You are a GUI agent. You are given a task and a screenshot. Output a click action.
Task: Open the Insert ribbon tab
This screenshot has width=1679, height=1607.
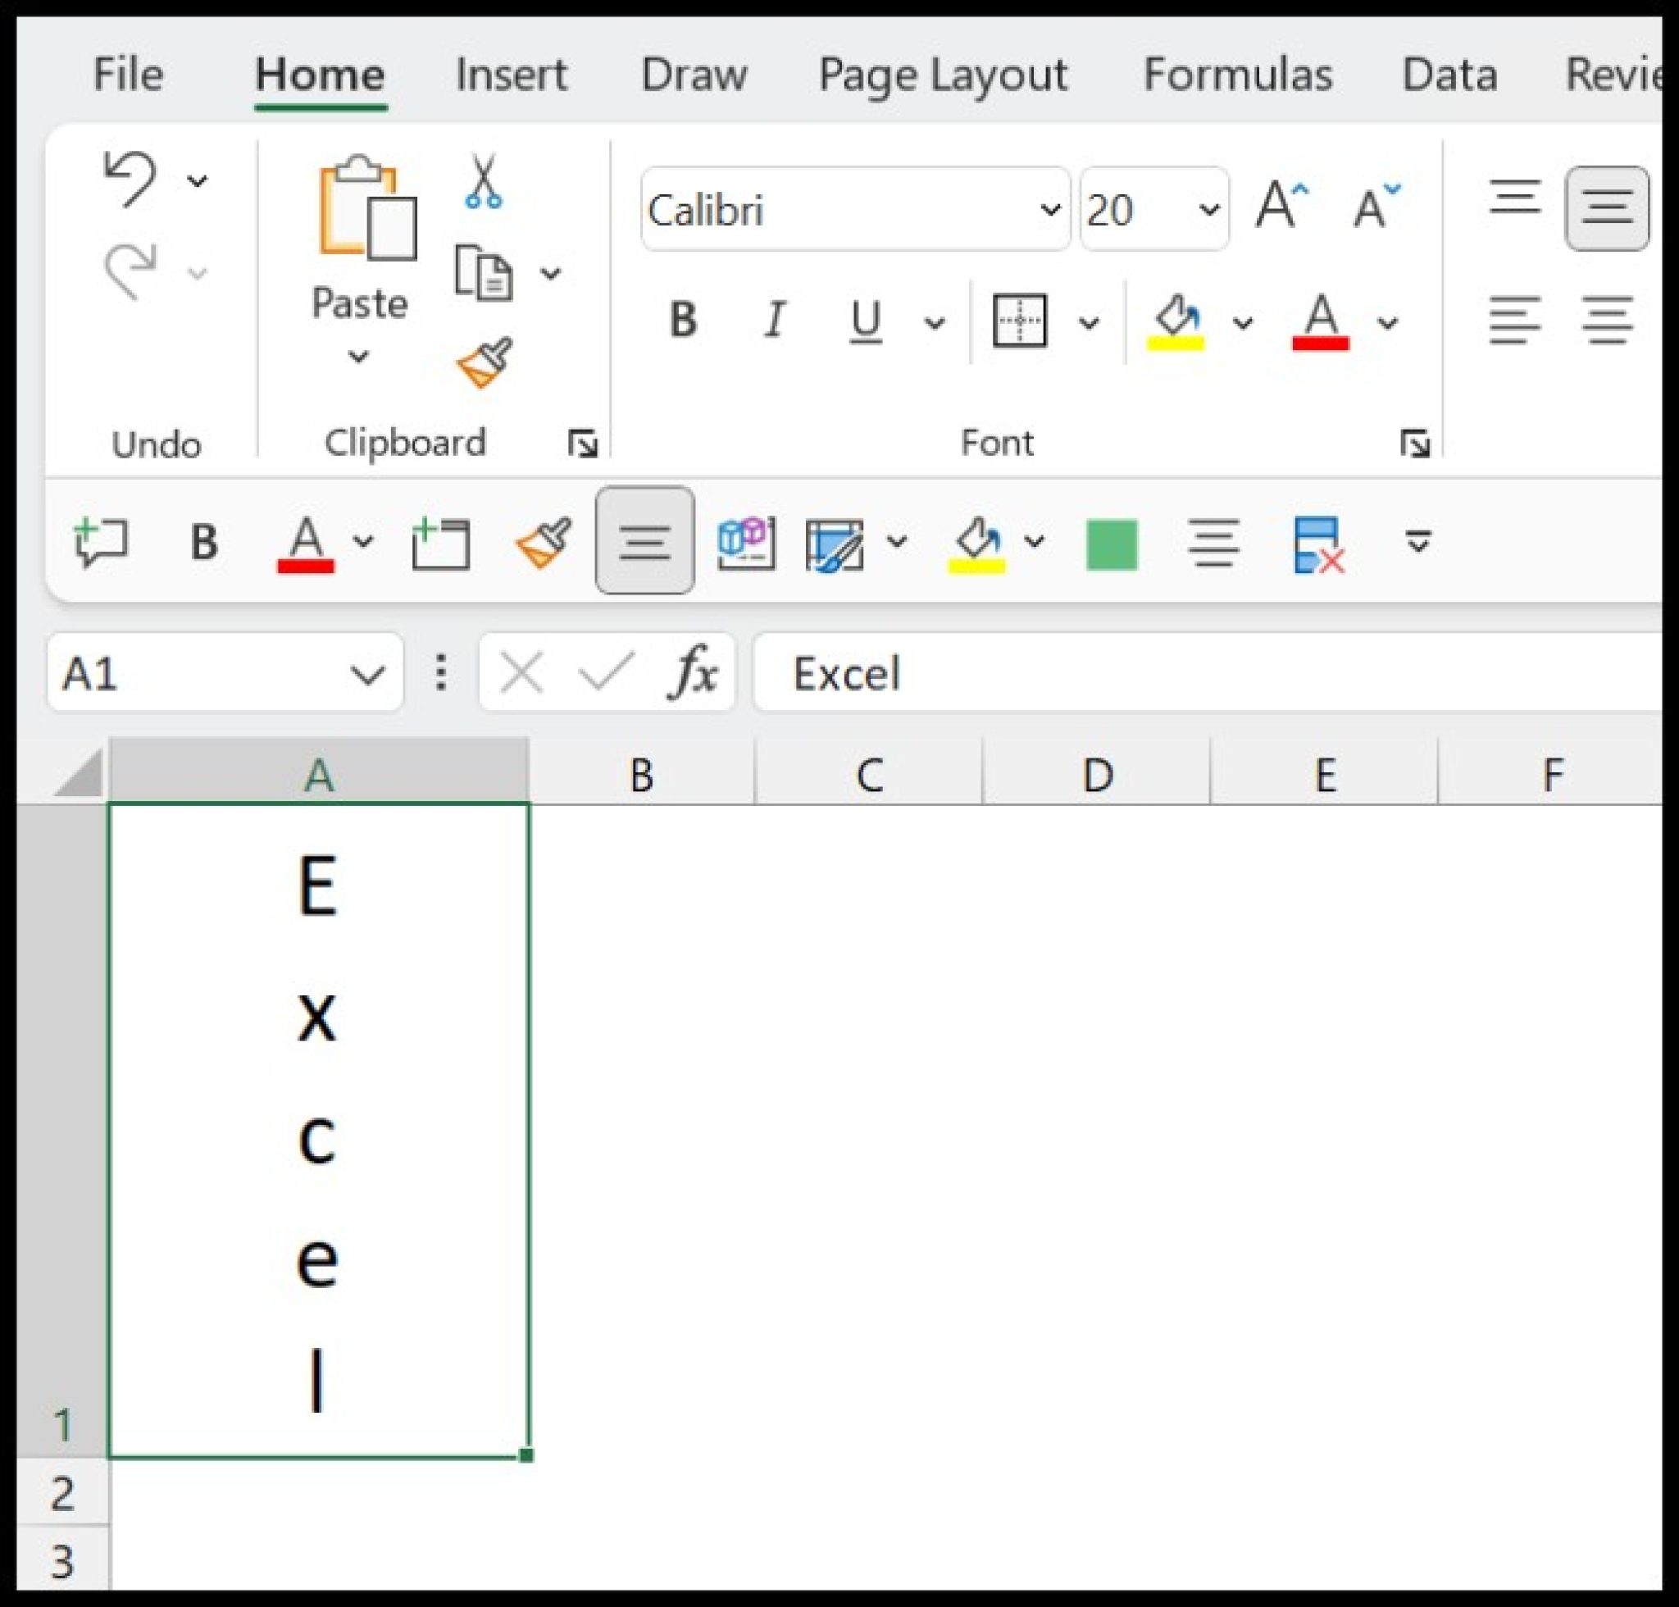(x=511, y=75)
